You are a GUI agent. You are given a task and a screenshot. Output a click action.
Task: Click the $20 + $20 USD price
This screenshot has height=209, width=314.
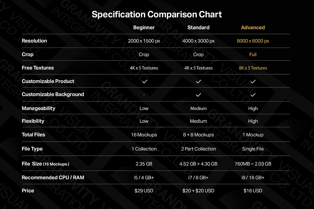(198, 191)
